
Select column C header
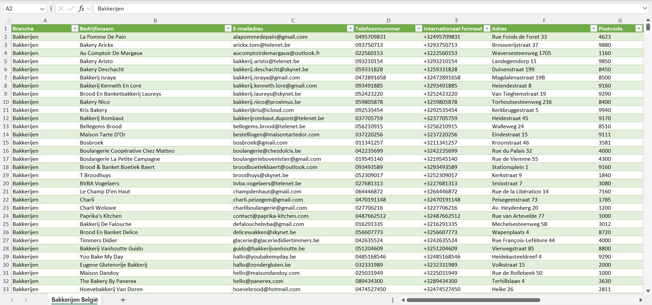293,20
